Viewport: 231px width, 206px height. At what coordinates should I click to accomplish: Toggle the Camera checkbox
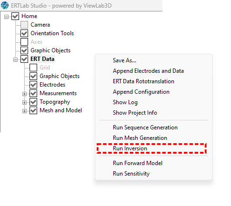click(24, 25)
